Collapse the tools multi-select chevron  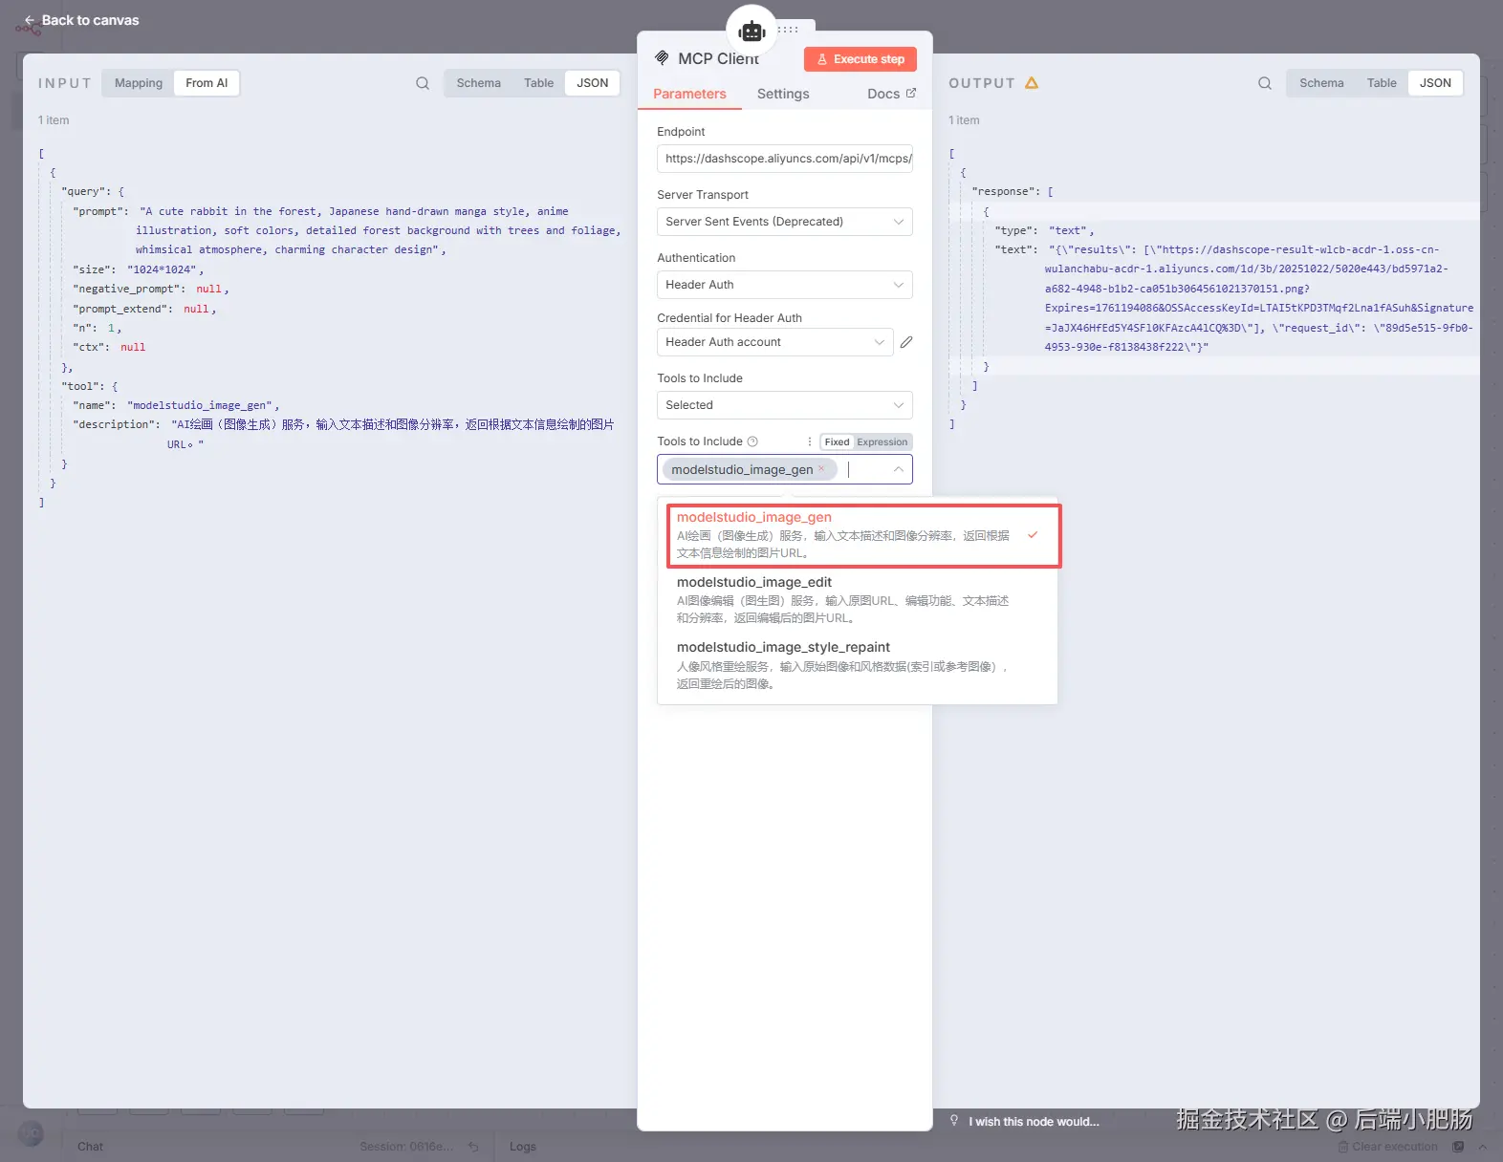(899, 469)
